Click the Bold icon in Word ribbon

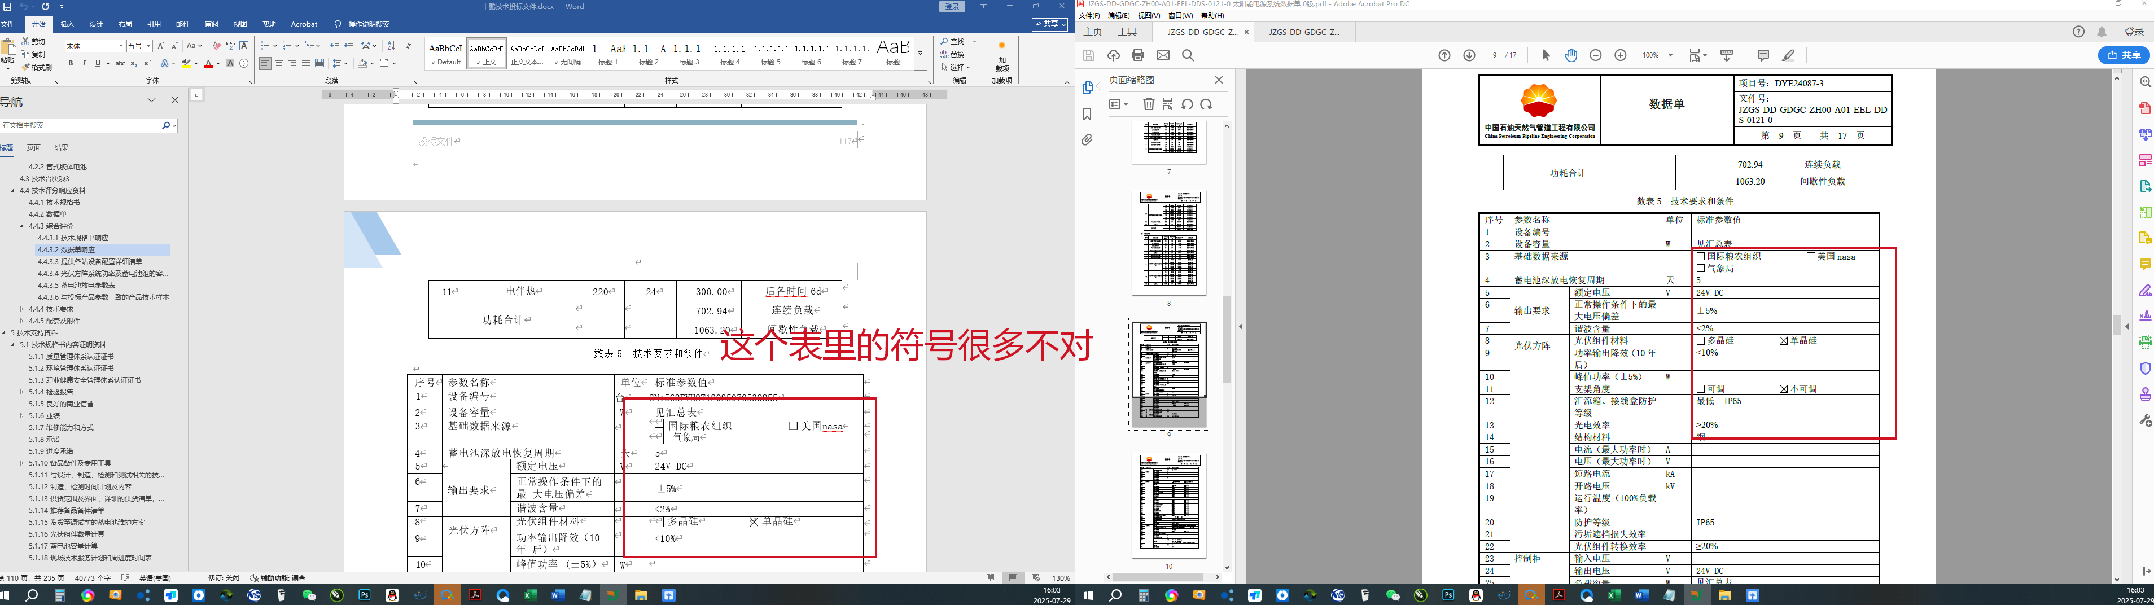[x=71, y=64]
